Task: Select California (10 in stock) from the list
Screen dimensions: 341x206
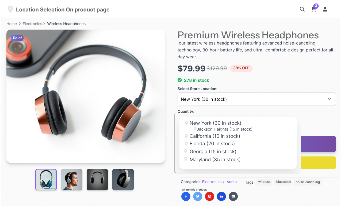Action: (214, 136)
